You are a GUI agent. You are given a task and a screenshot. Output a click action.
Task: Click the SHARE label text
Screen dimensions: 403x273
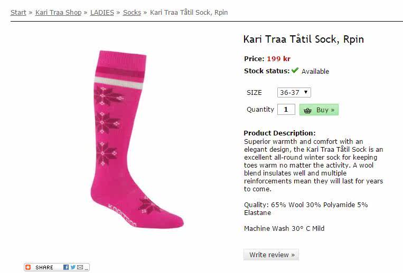pyautogui.click(x=44, y=268)
